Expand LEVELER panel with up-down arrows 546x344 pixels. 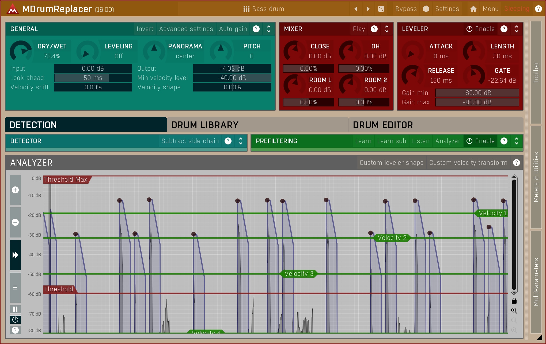517,29
